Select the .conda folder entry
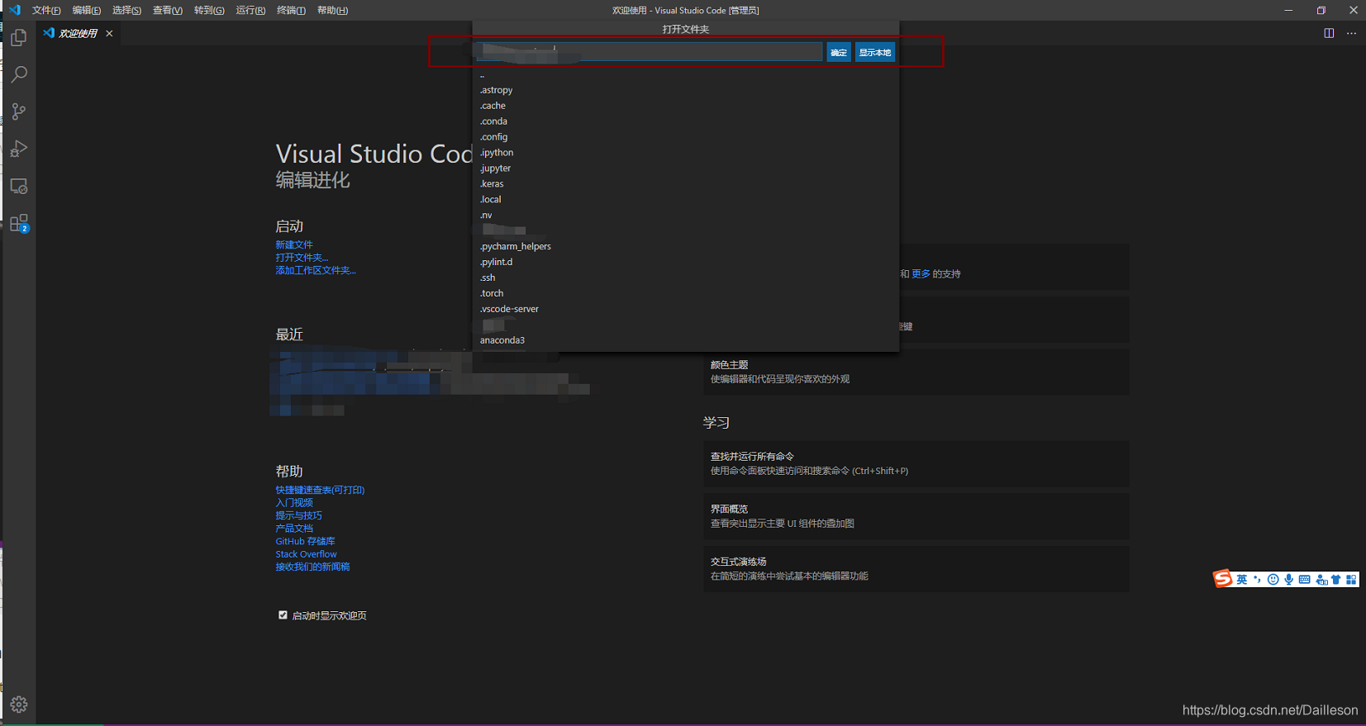The image size is (1366, 726). pyautogui.click(x=686, y=121)
